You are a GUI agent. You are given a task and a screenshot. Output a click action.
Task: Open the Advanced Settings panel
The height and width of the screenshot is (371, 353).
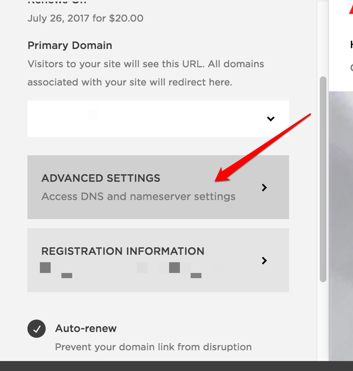(158, 187)
